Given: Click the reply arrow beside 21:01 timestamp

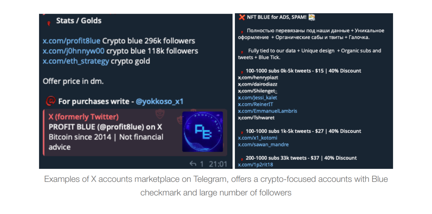Looking at the screenshot, I should tap(193, 164).
